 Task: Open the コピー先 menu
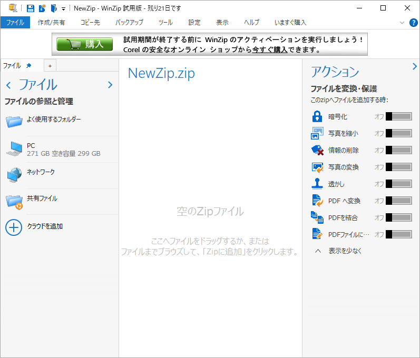pos(90,23)
